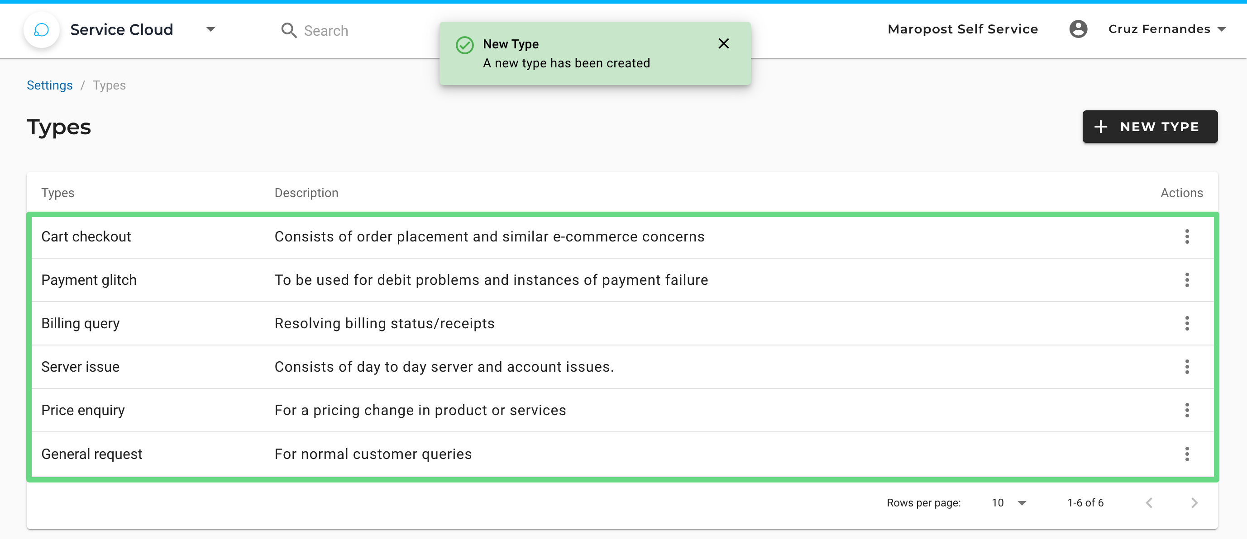Go to previous page of types
This screenshot has width=1247, height=539.
1150,503
